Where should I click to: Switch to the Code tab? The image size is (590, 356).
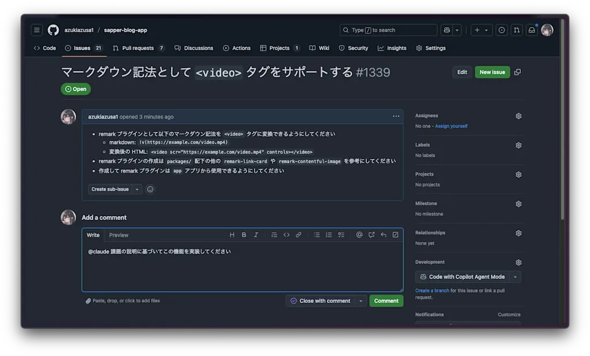pos(45,48)
